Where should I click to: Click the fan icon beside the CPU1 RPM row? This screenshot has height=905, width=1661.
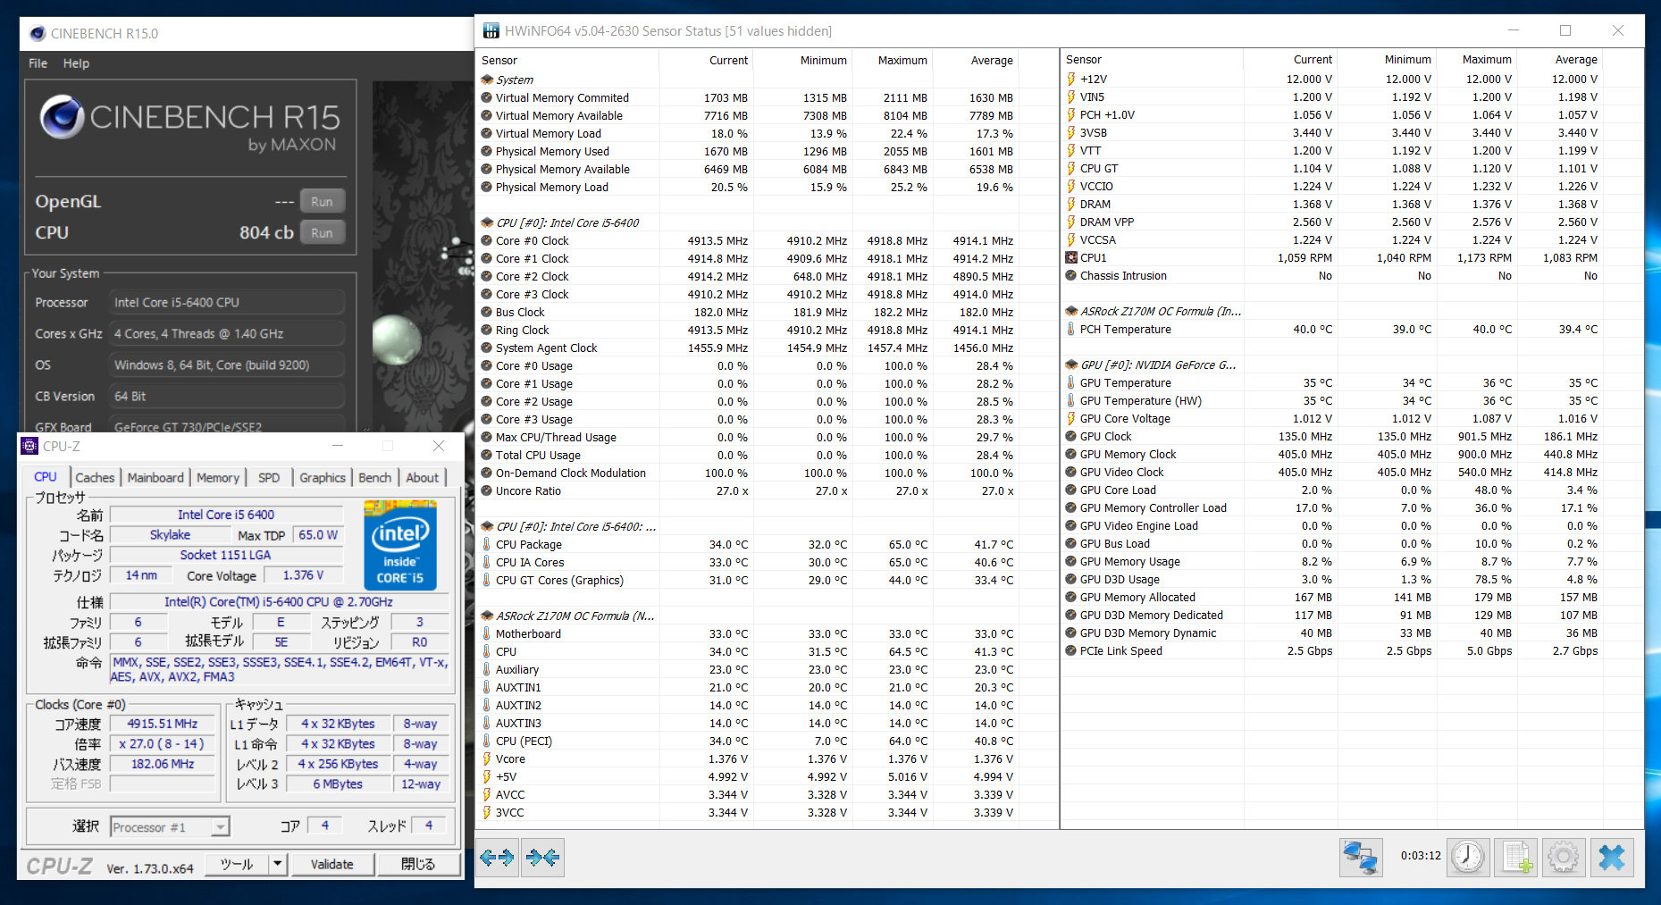(x=1071, y=257)
